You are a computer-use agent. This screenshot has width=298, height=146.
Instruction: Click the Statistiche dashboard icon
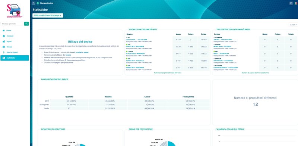coord(4,58)
